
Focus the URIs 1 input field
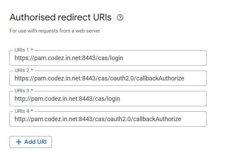click(x=108, y=58)
